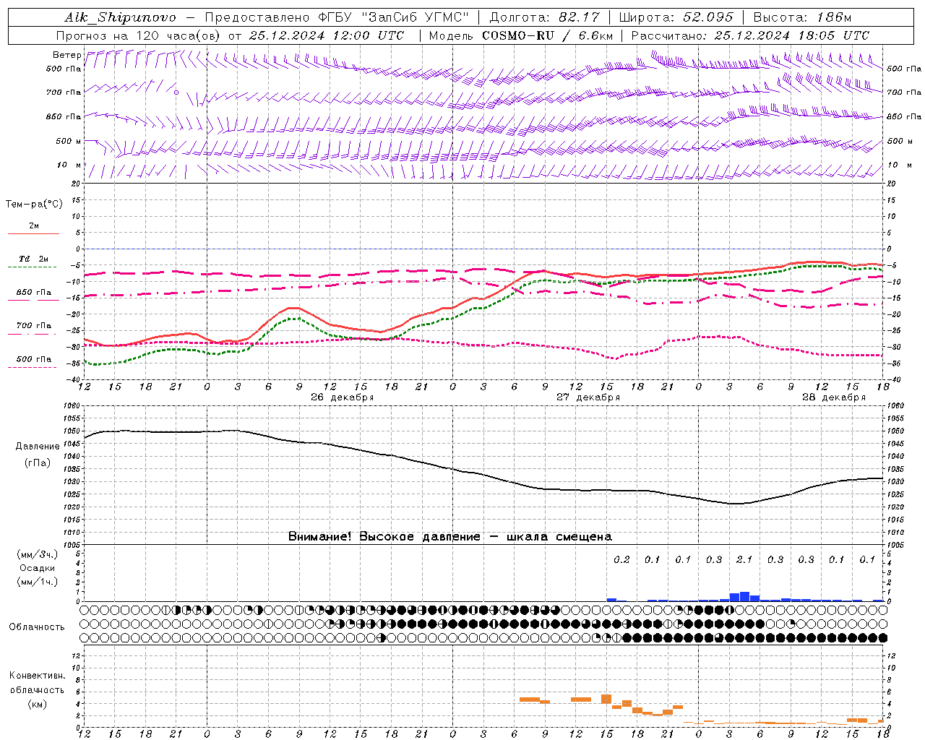Click the Конвективн. облачность label
This screenshot has height=740, width=925.
pyautogui.click(x=37, y=683)
